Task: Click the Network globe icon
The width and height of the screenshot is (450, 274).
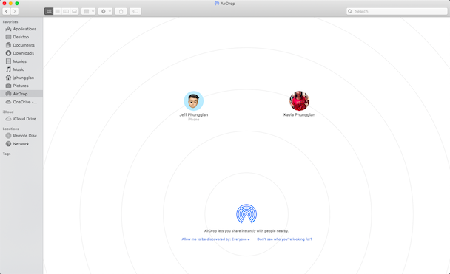Action: coord(8,144)
